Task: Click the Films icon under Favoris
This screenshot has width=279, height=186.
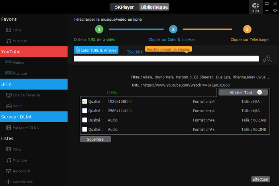Action: [x=9, y=30]
